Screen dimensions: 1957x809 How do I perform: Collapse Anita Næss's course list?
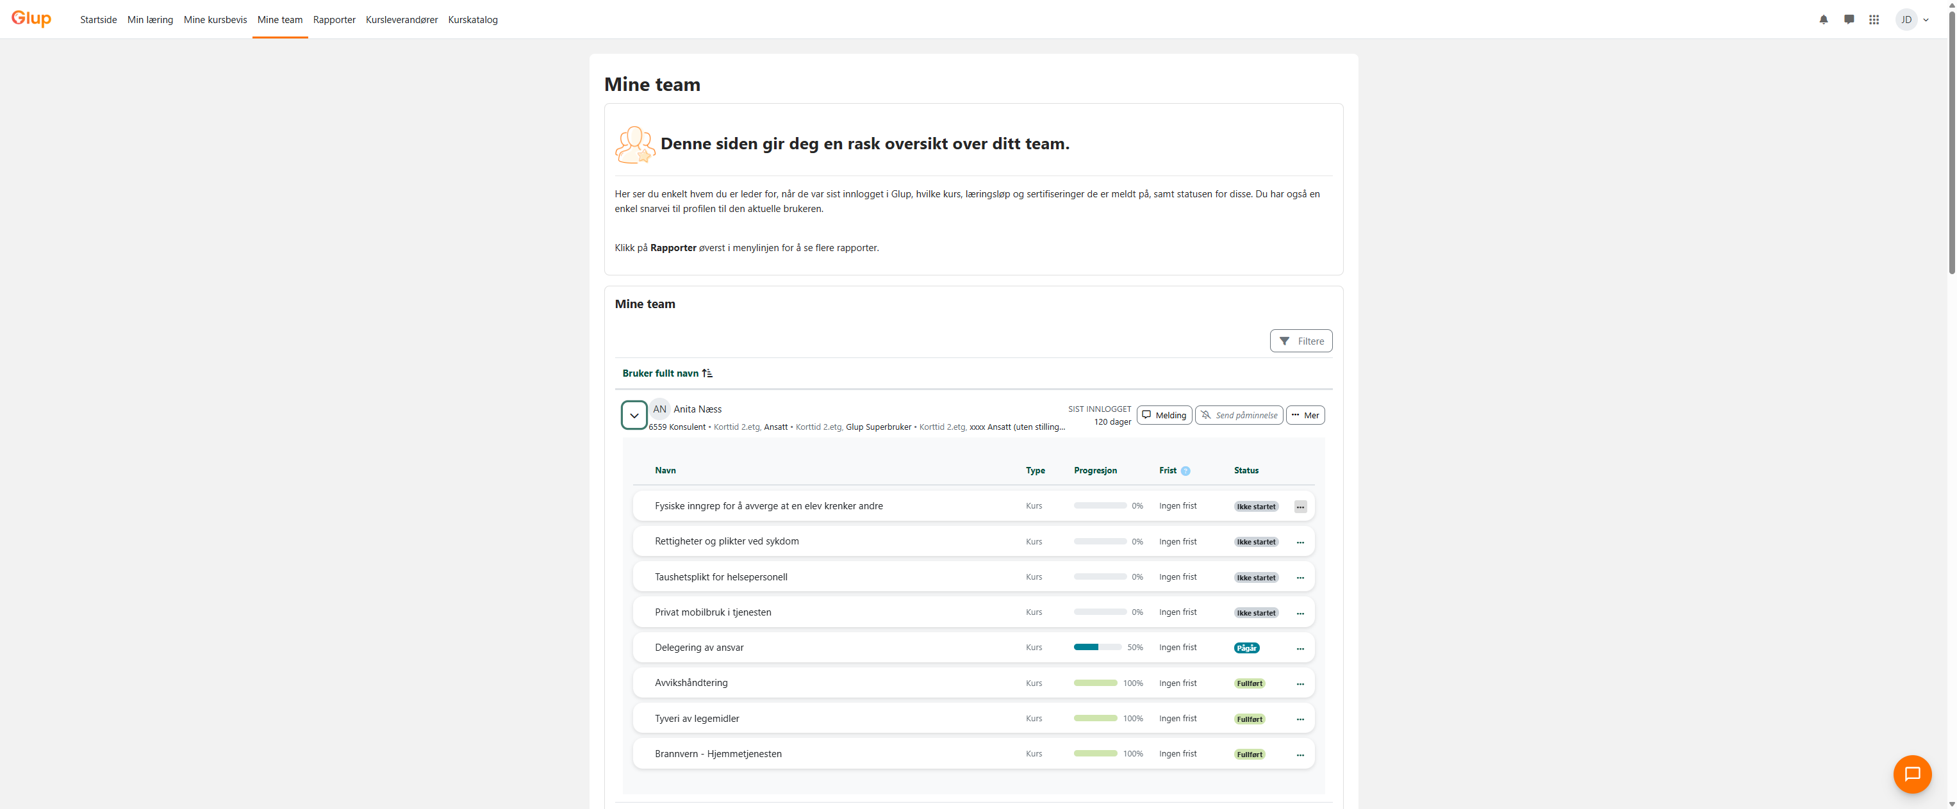pyautogui.click(x=634, y=416)
